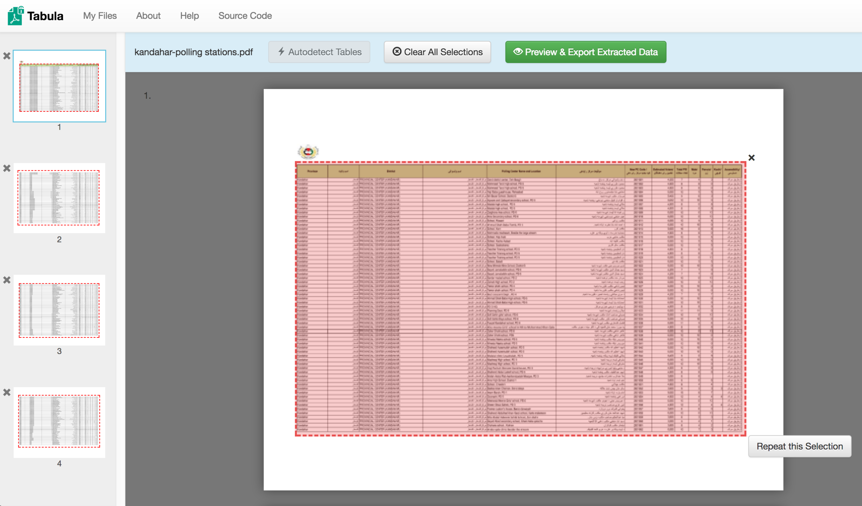Click the eye icon on Preview button
Image resolution: width=862 pixels, height=506 pixels.
(518, 52)
